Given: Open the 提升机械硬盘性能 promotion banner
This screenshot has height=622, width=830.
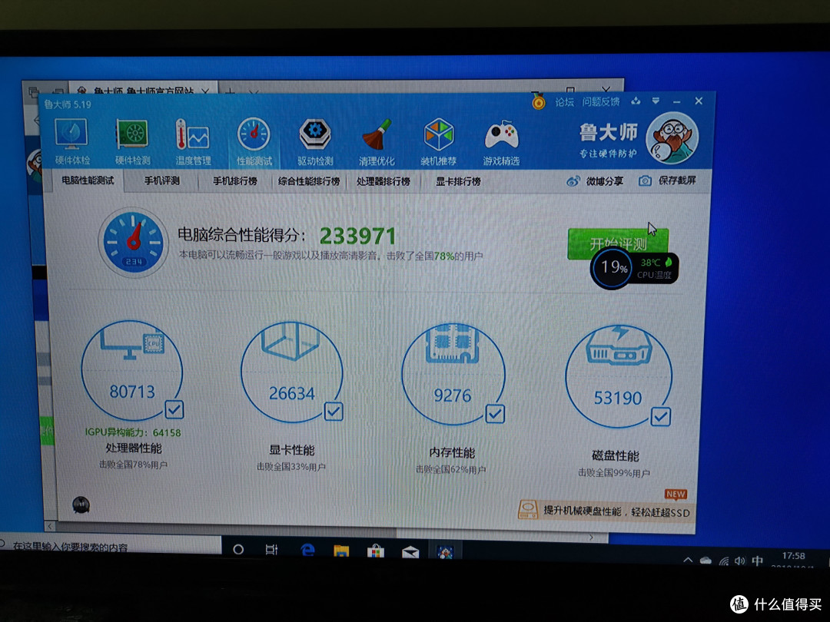Looking at the screenshot, I should tap(606, 511).
